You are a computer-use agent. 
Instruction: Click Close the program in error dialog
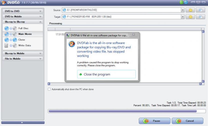click(107, 74)
